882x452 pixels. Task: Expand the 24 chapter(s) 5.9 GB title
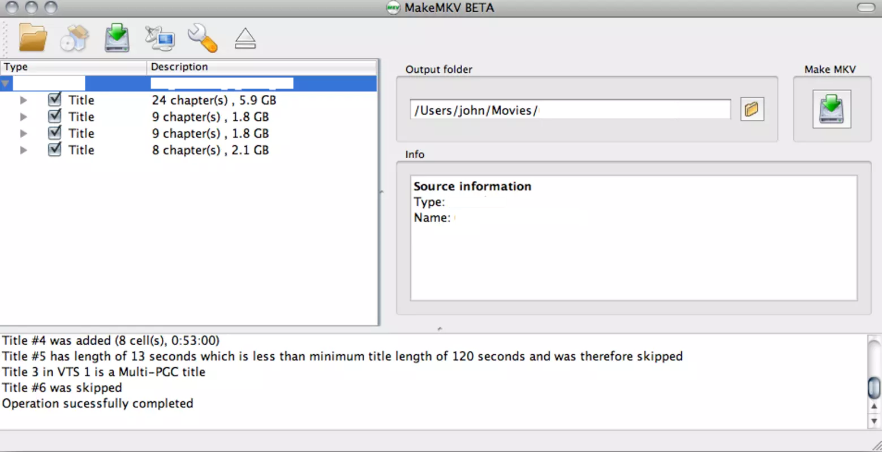(x=23, y=101)
